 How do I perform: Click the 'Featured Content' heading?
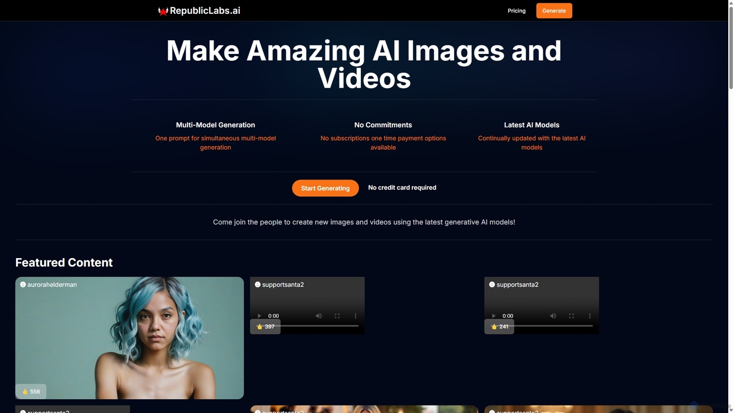click(x=64, y=262)
